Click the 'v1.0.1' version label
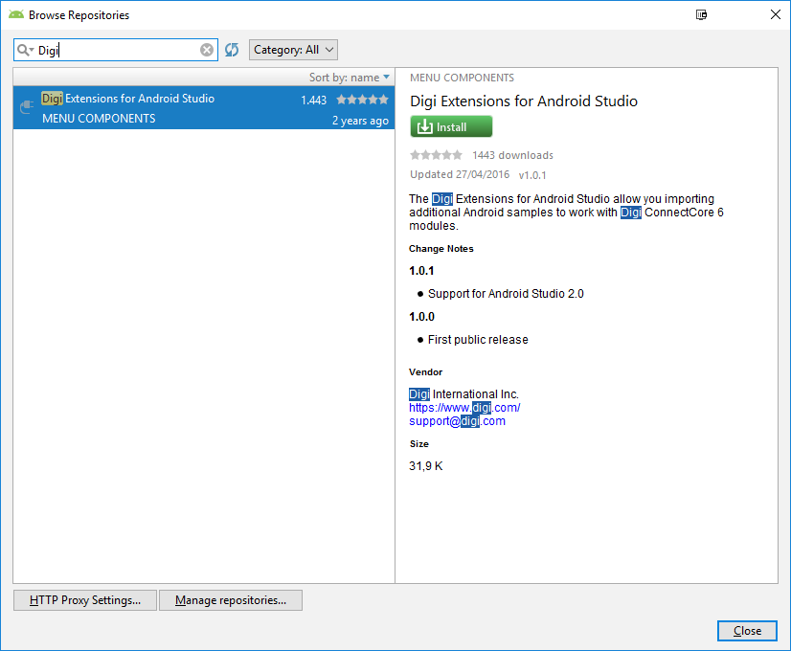The image size is (791, 651). coord(532,175)
